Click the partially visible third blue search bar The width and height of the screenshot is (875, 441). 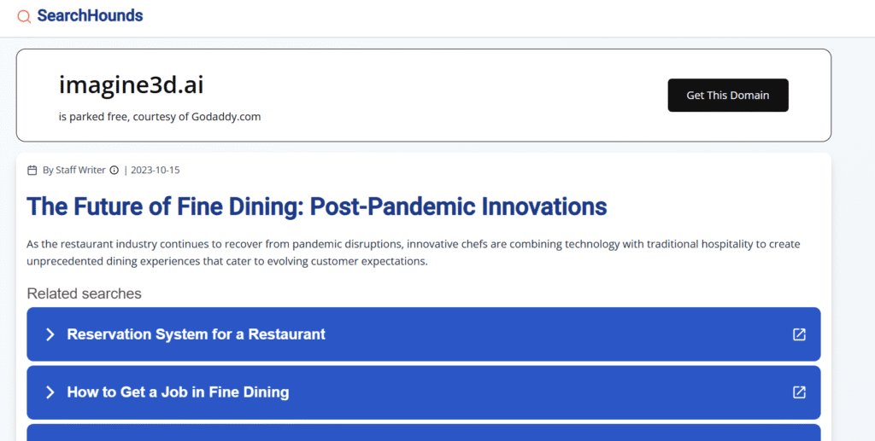pos(423,432)
